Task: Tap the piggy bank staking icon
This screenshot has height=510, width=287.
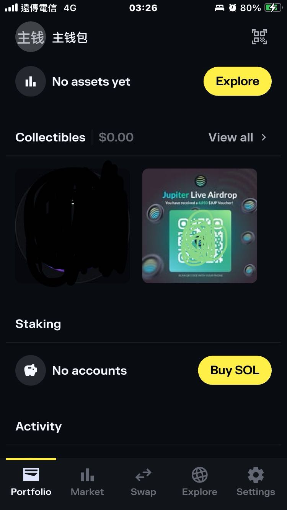Action: (x=30, y=370)
